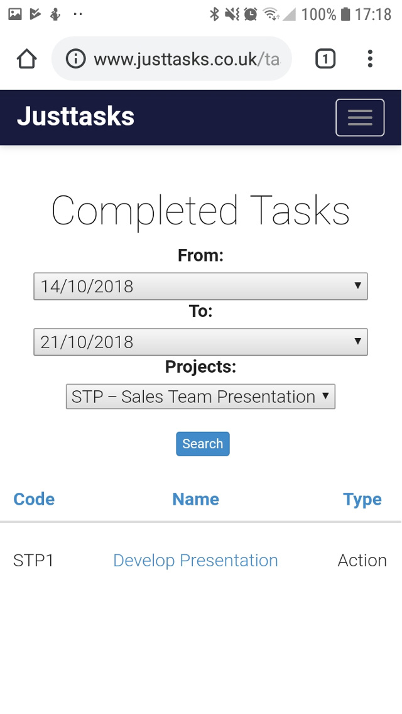Open site information icon in address bar

pos(75,59)
